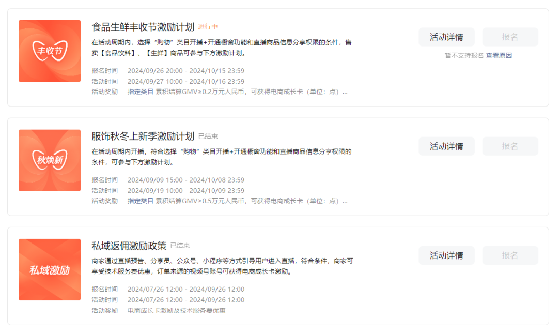Viewport: 558px width, 334px height.
Task: Click 已结束 label beside 私域返佣激励政策
Action: pyautogui.click(x=180, y=246)
